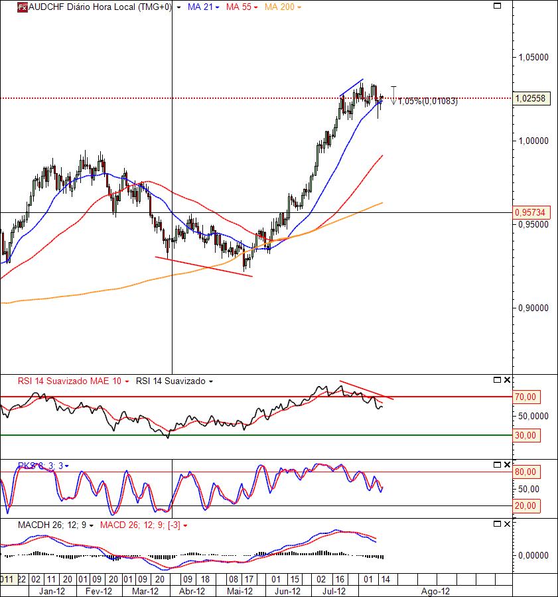Open the MA 200 indicator dropdown
Viewport: 558px width, 597px height.
point(299,7)
